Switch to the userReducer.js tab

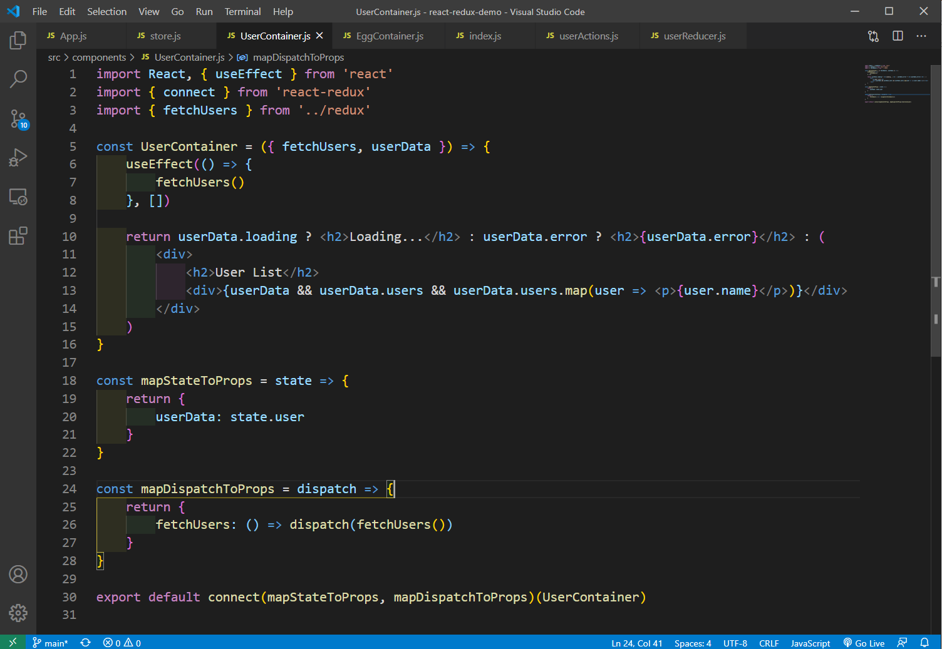(694, 36)
